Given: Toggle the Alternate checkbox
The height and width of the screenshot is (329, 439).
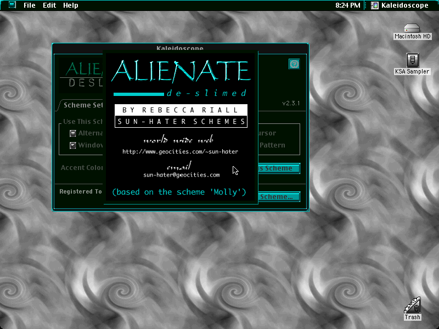Looking at the screenshot, I should (x=73, y=133).
